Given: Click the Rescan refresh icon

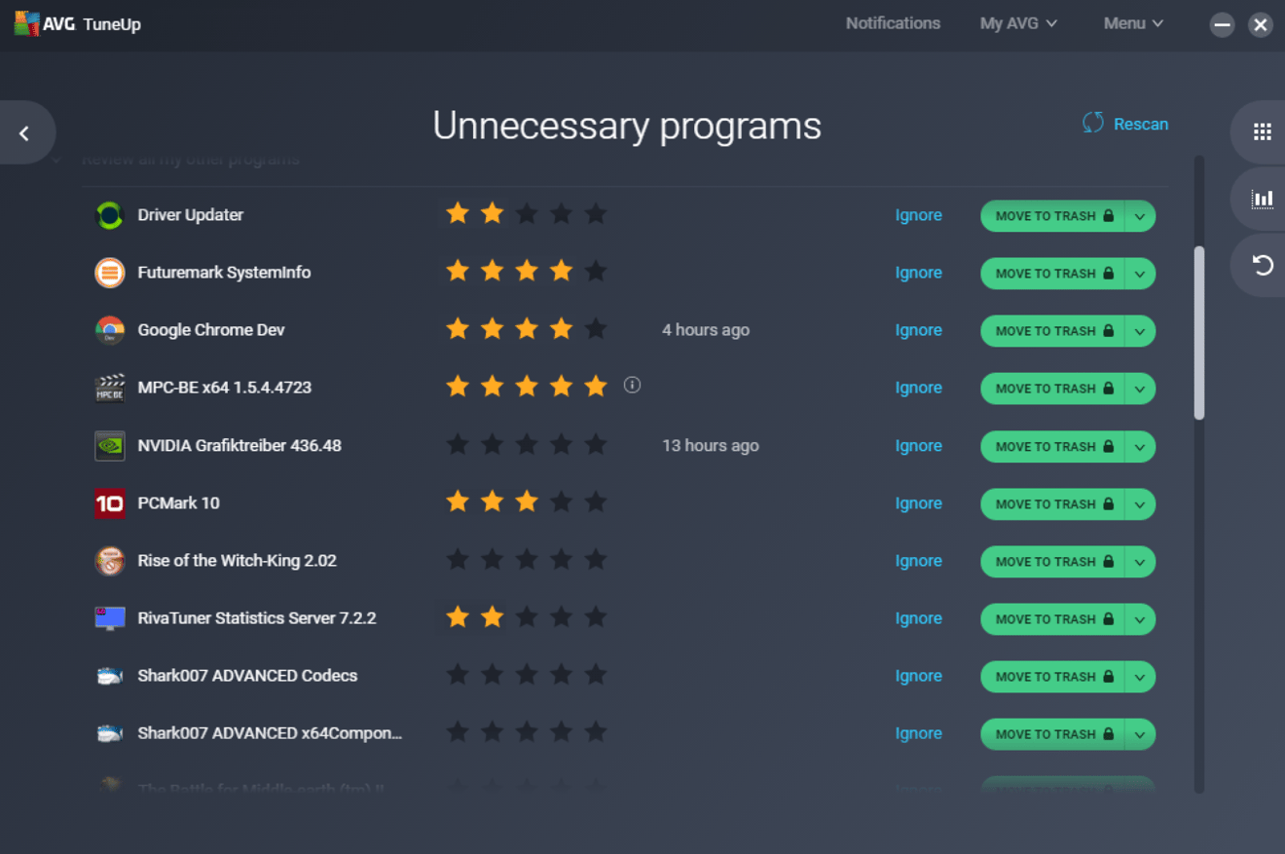Looking at the screenshot, I should coord(1093,124).
